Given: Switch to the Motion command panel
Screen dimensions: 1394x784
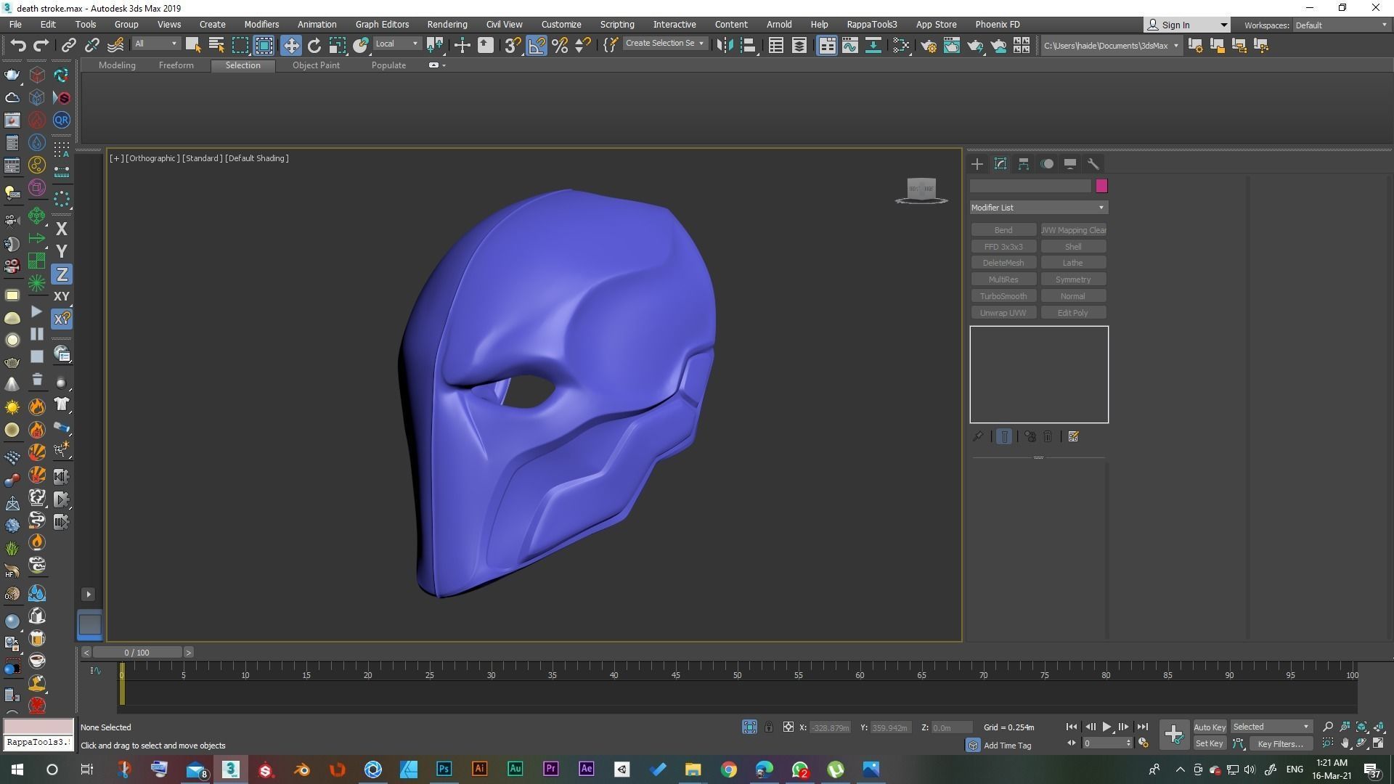Looking at the screenshot, I should pos(1047,164).
